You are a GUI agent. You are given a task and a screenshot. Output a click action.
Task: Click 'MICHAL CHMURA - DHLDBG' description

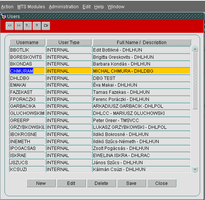141,71
